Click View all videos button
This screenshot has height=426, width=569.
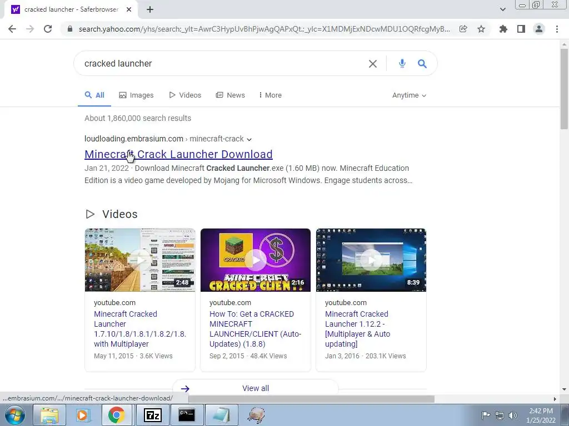pos(256,388)
